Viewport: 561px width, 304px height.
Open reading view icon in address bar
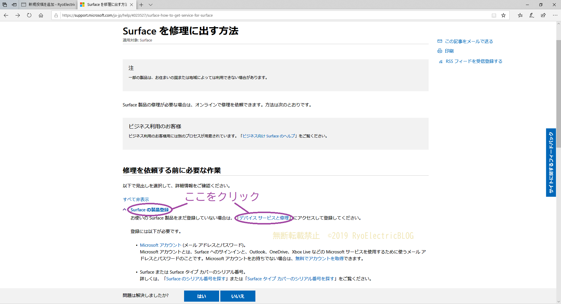tap(494, 15)
